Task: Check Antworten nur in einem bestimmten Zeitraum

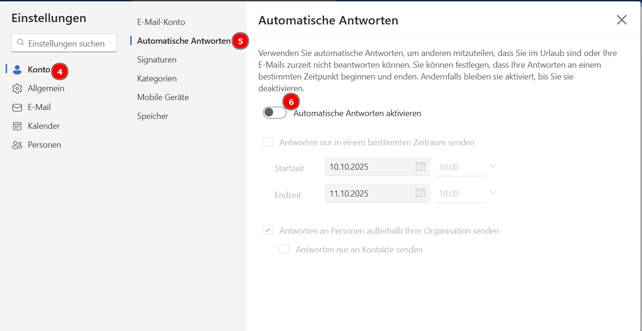Action: pos(268,142)
